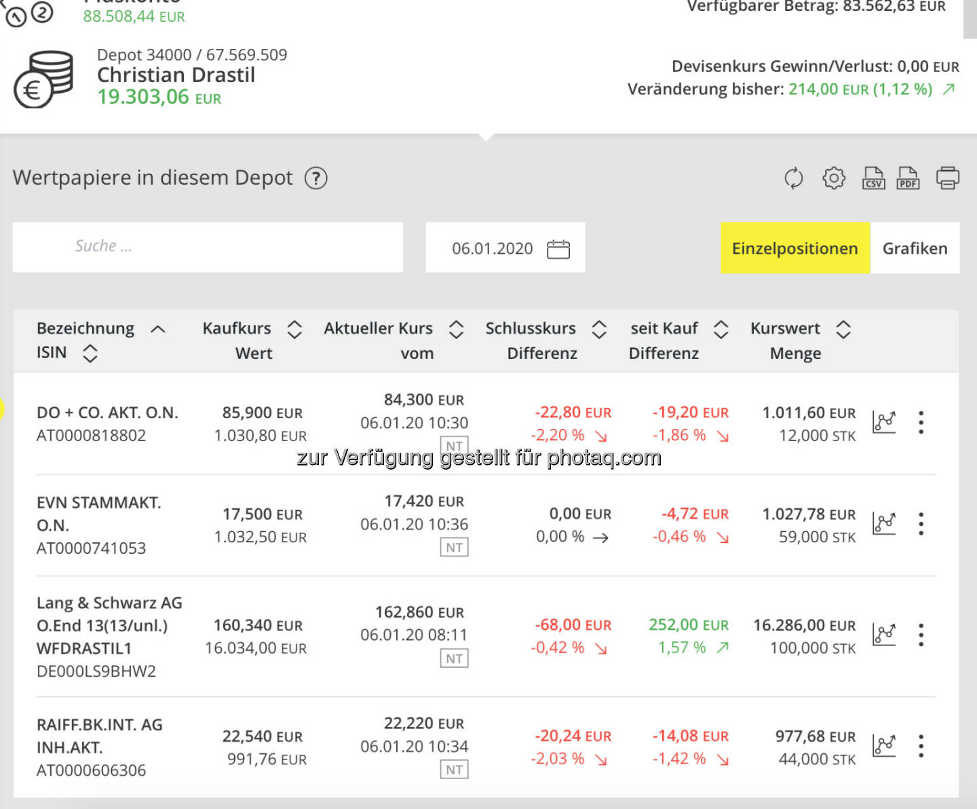Screen dimensions: 977x809
Task: Toggle sort arrows next to seit Kauf
Action: pos(721,329)
